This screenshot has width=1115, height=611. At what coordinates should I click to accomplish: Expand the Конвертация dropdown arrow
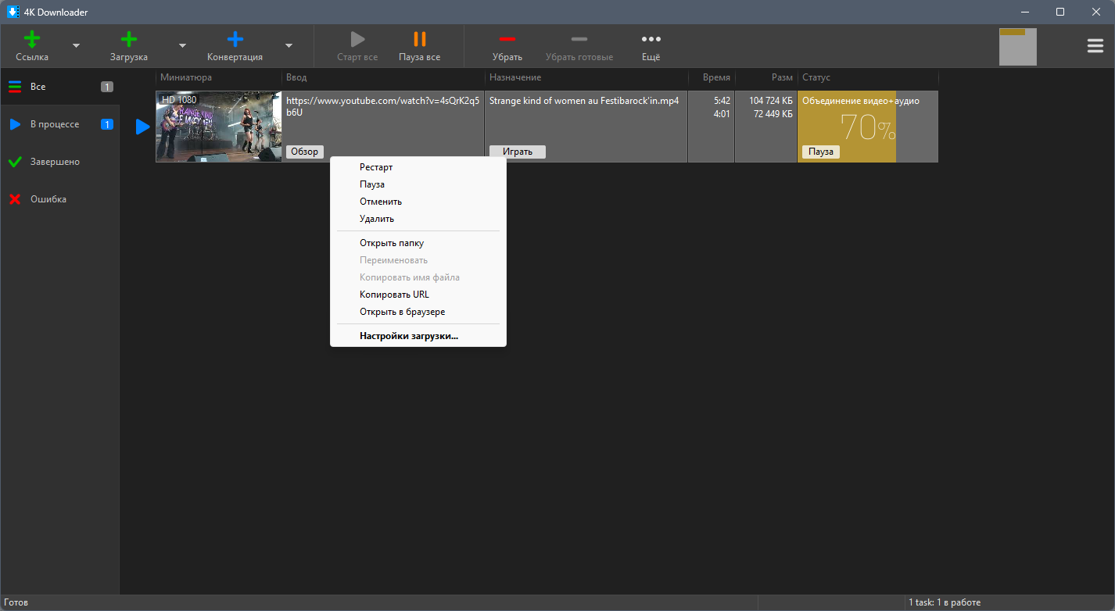coord(289,45)
